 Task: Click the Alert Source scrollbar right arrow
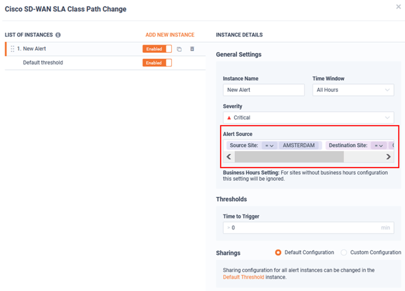click(x=388, y=157)
